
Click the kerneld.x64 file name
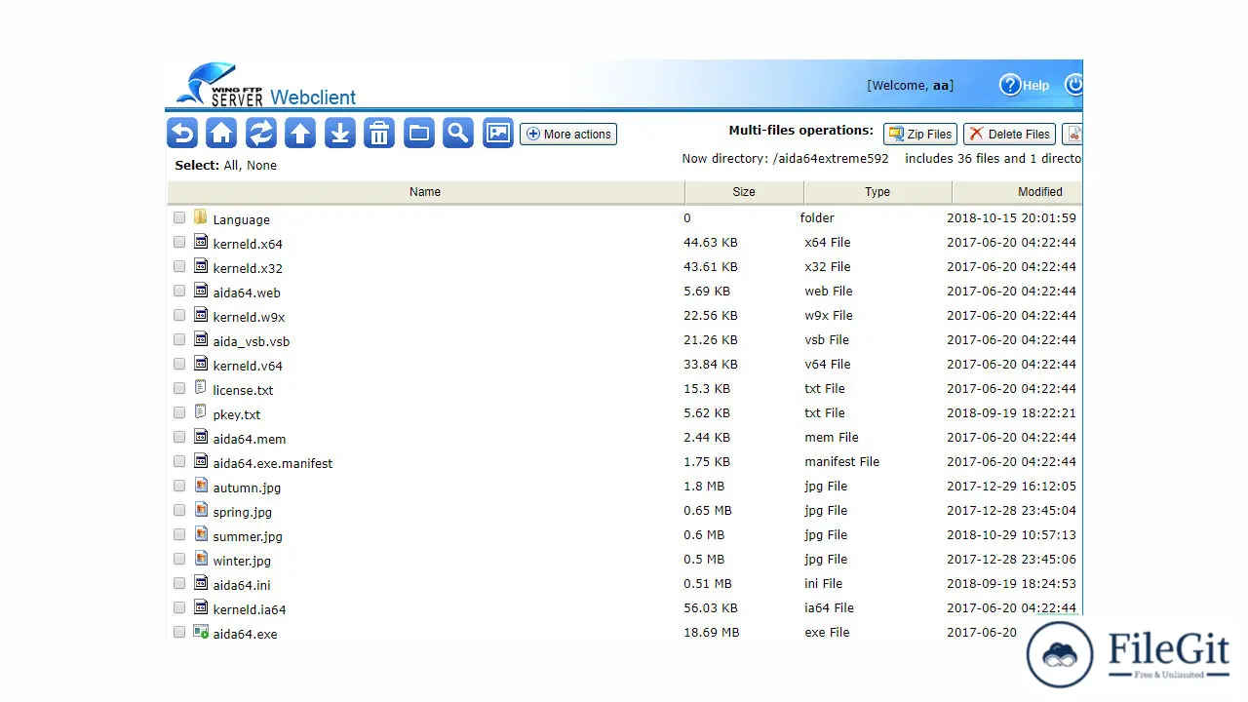(248, 244)
